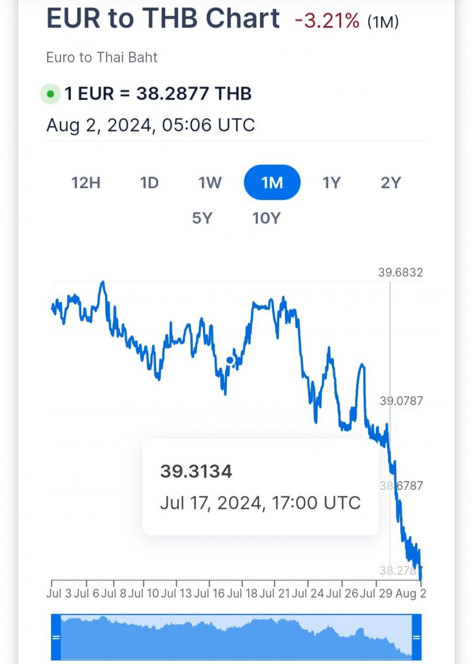Select the 5Y time range

click(201, 218)
